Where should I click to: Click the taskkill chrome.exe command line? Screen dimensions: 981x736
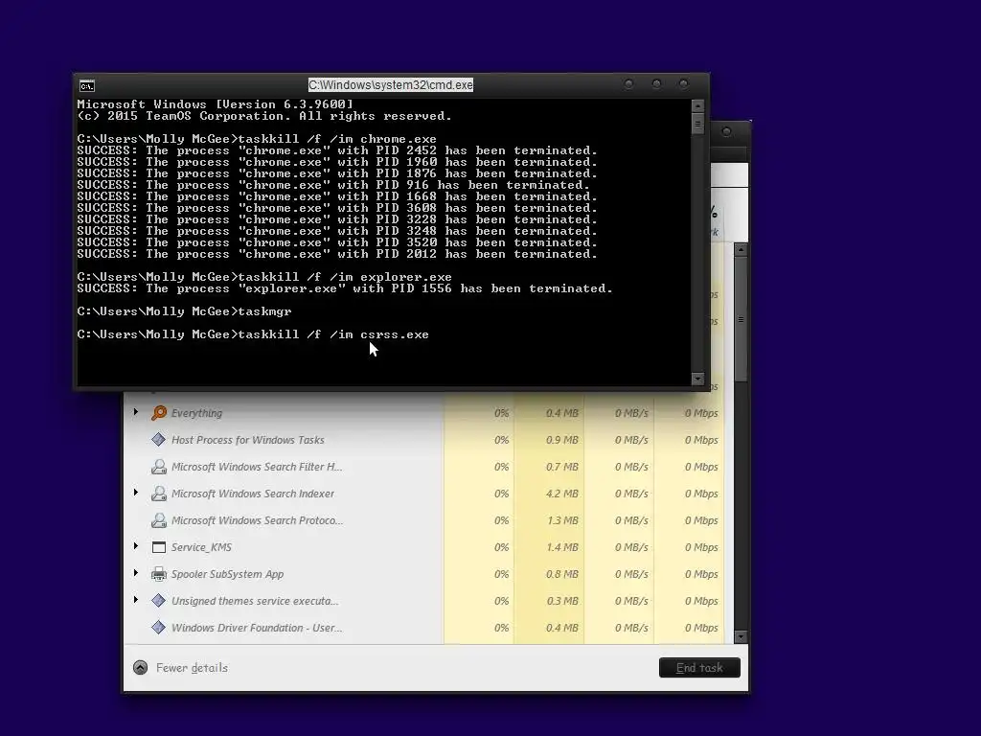pyautogui.click(x=257, y=139)
